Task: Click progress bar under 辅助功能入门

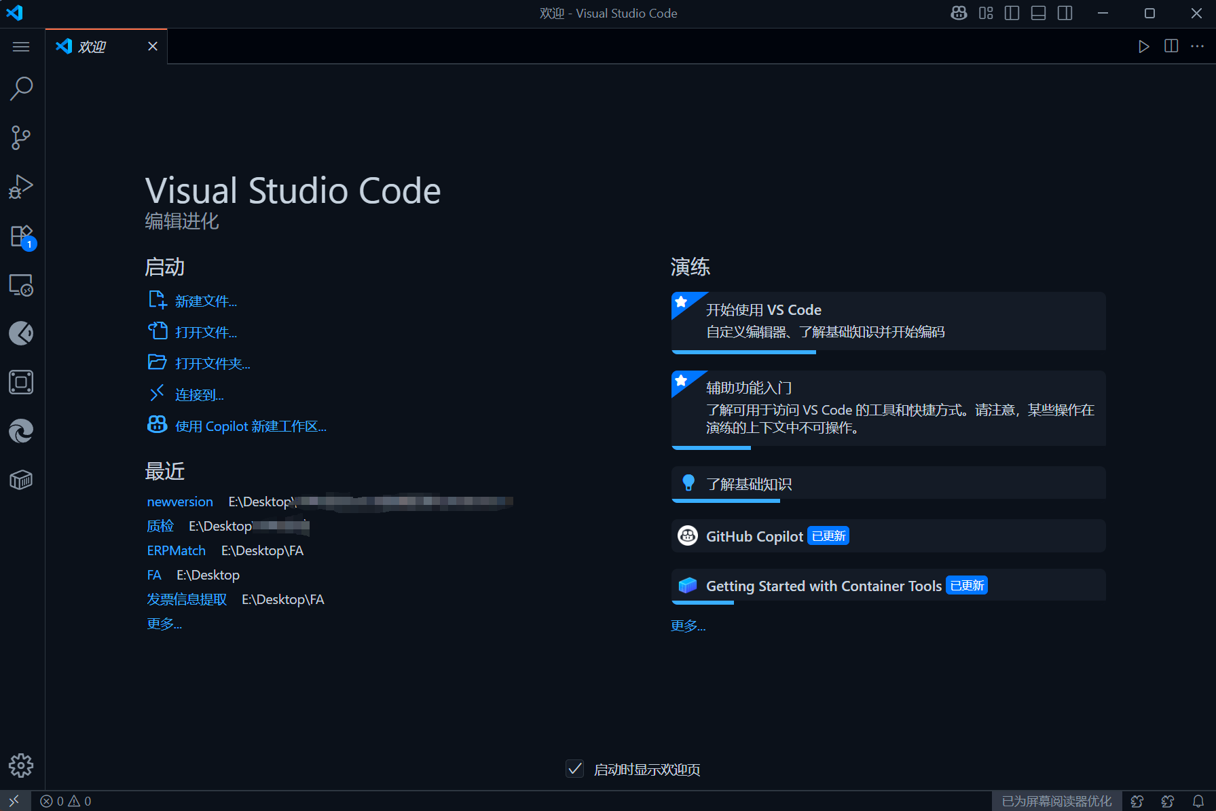Action: coord(711,448)
